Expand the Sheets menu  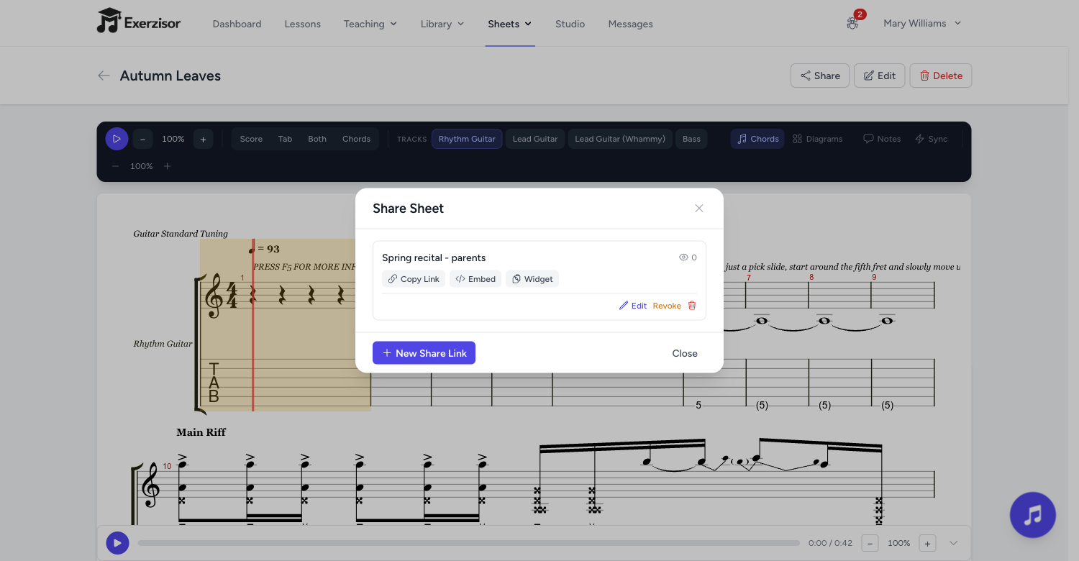tap(509, 24)
